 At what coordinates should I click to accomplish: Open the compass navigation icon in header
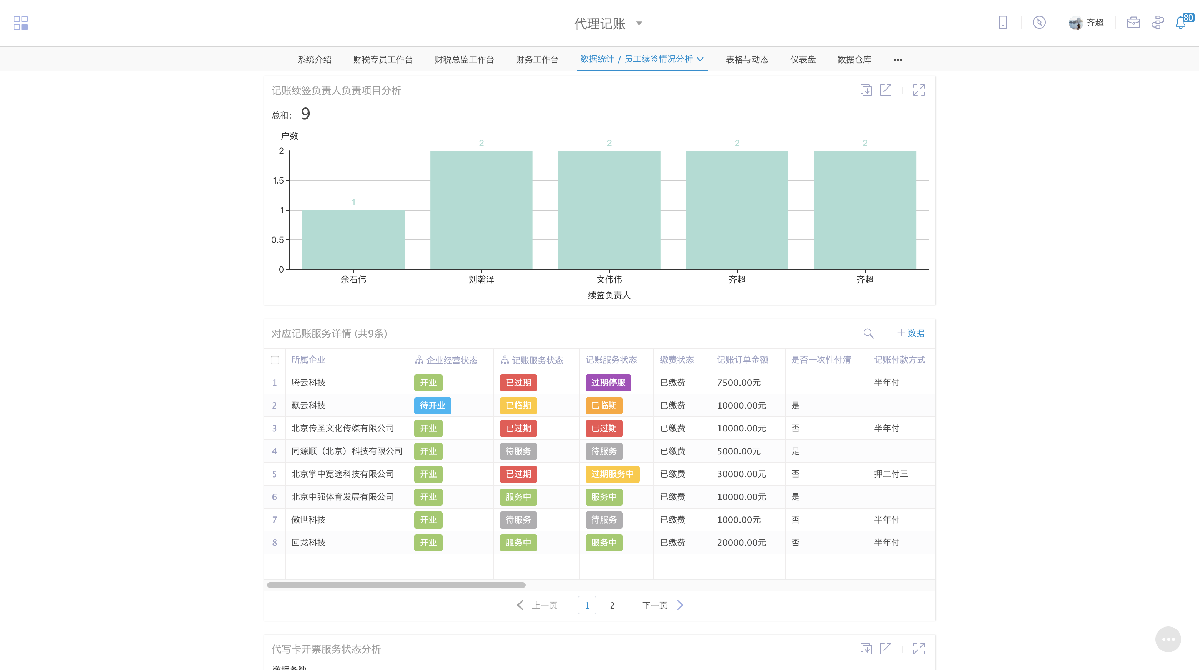1039,22
